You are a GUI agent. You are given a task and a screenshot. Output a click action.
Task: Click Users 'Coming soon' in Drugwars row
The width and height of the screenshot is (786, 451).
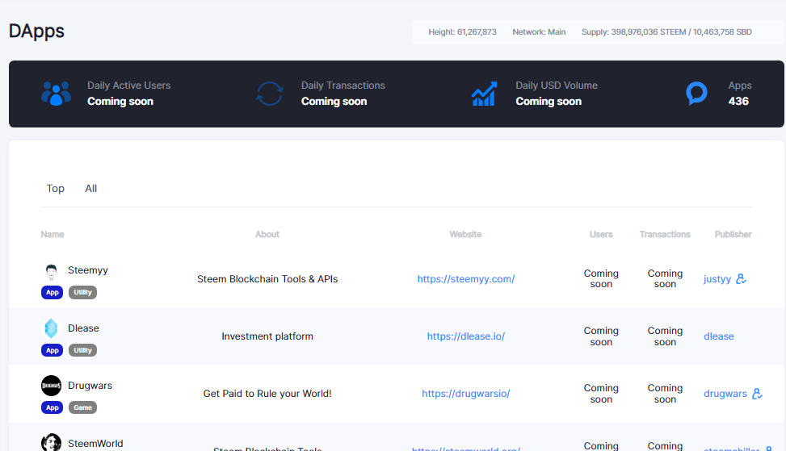pyautogui.click(x=601, y=394)
